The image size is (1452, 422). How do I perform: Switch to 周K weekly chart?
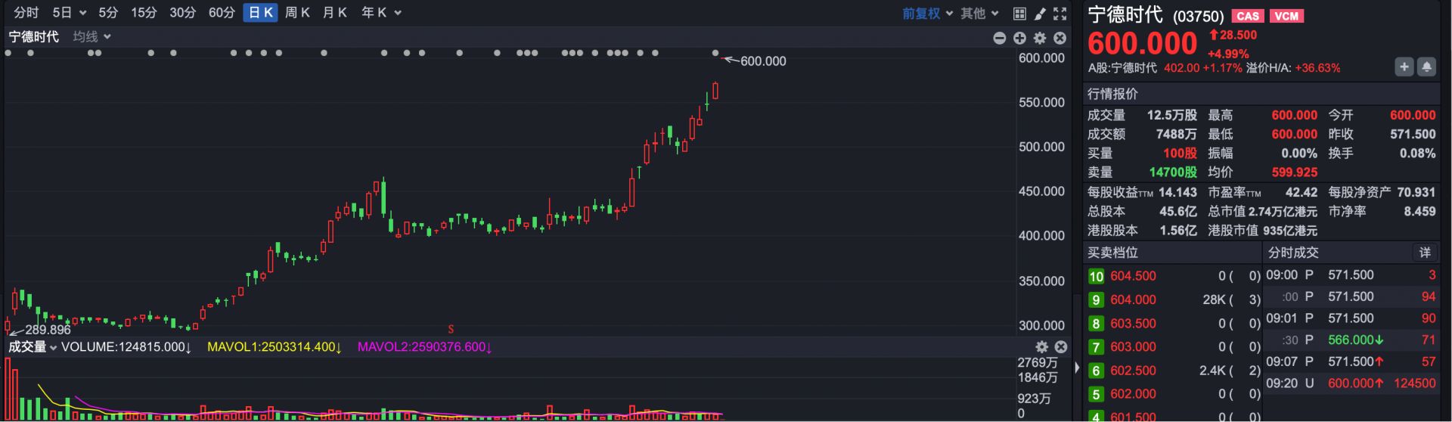pos(297,13)
